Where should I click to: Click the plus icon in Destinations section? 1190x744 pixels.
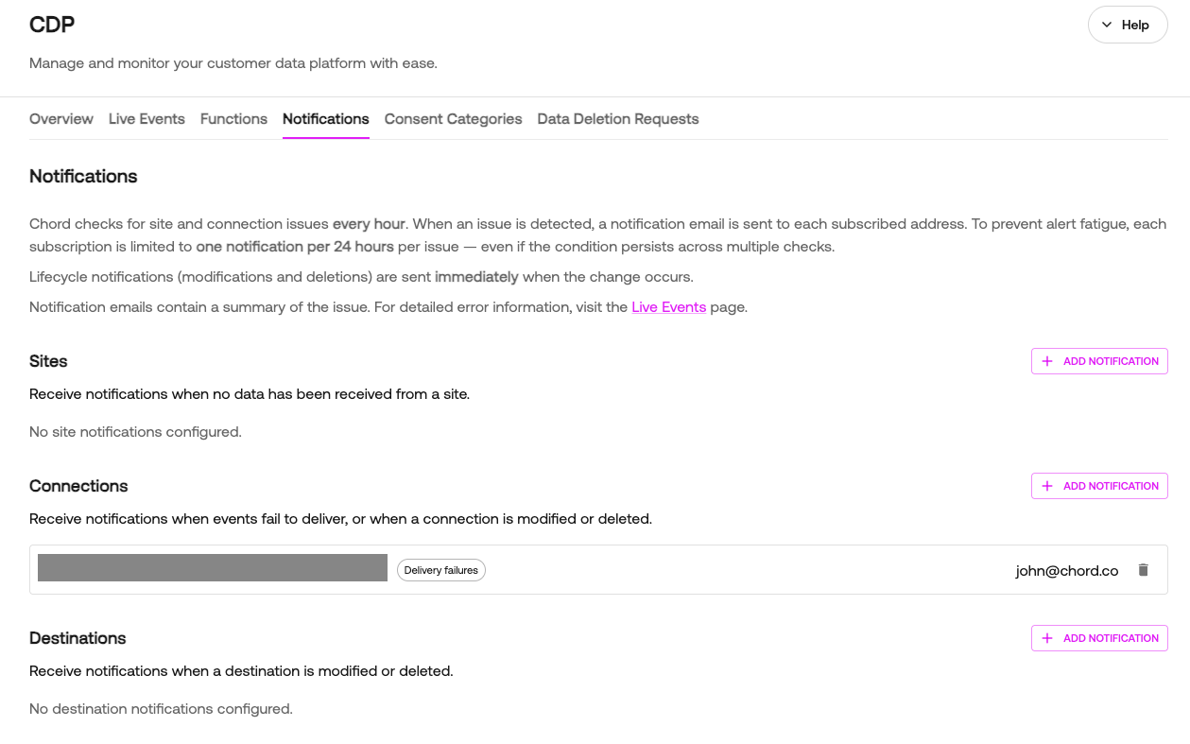pos(1046,638)
